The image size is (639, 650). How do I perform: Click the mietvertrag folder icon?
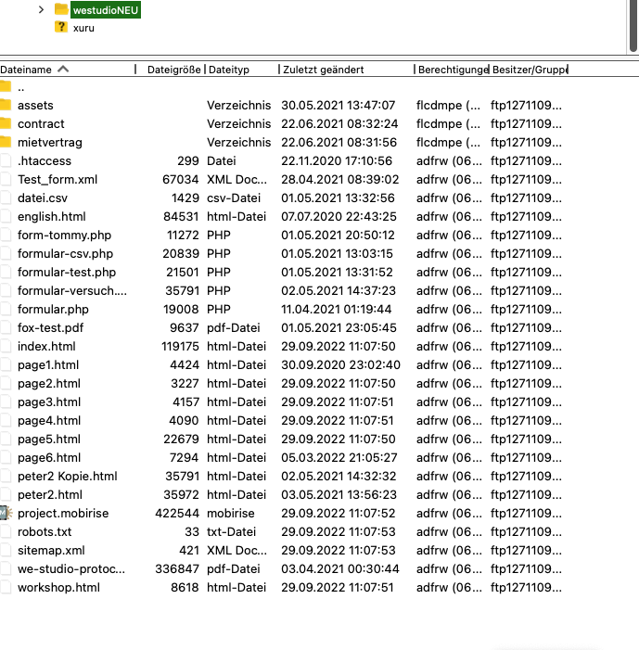click(5, 142)
